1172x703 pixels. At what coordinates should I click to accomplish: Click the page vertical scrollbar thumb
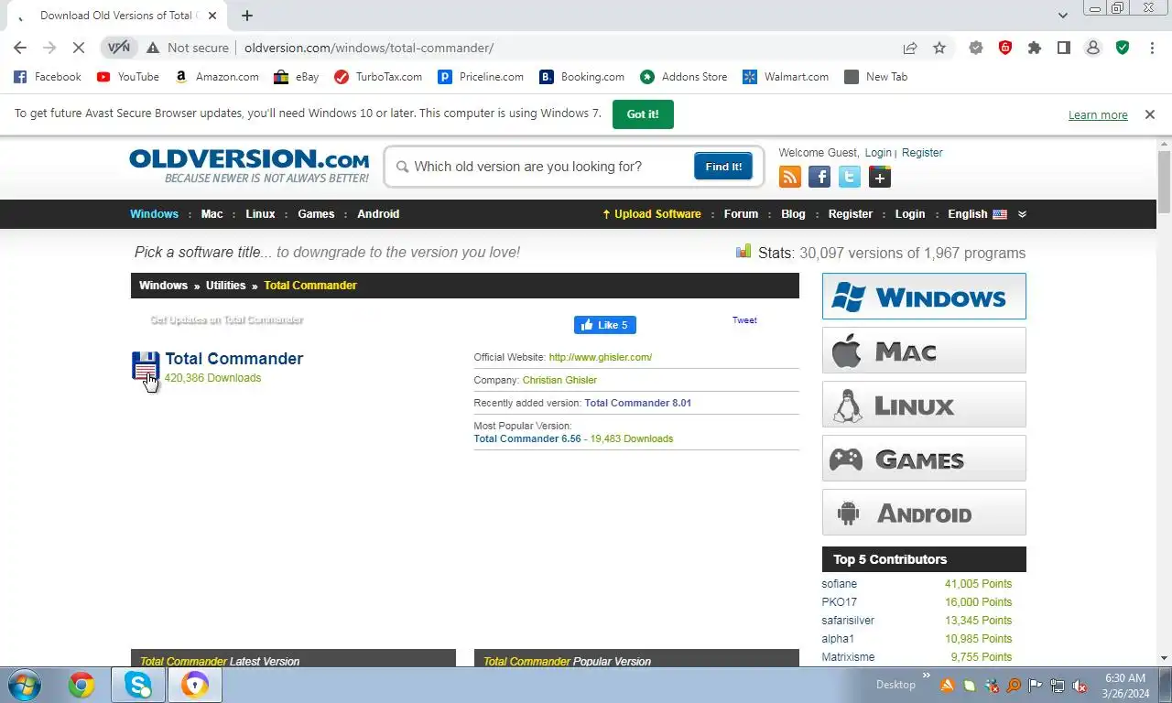(1164, 181)
